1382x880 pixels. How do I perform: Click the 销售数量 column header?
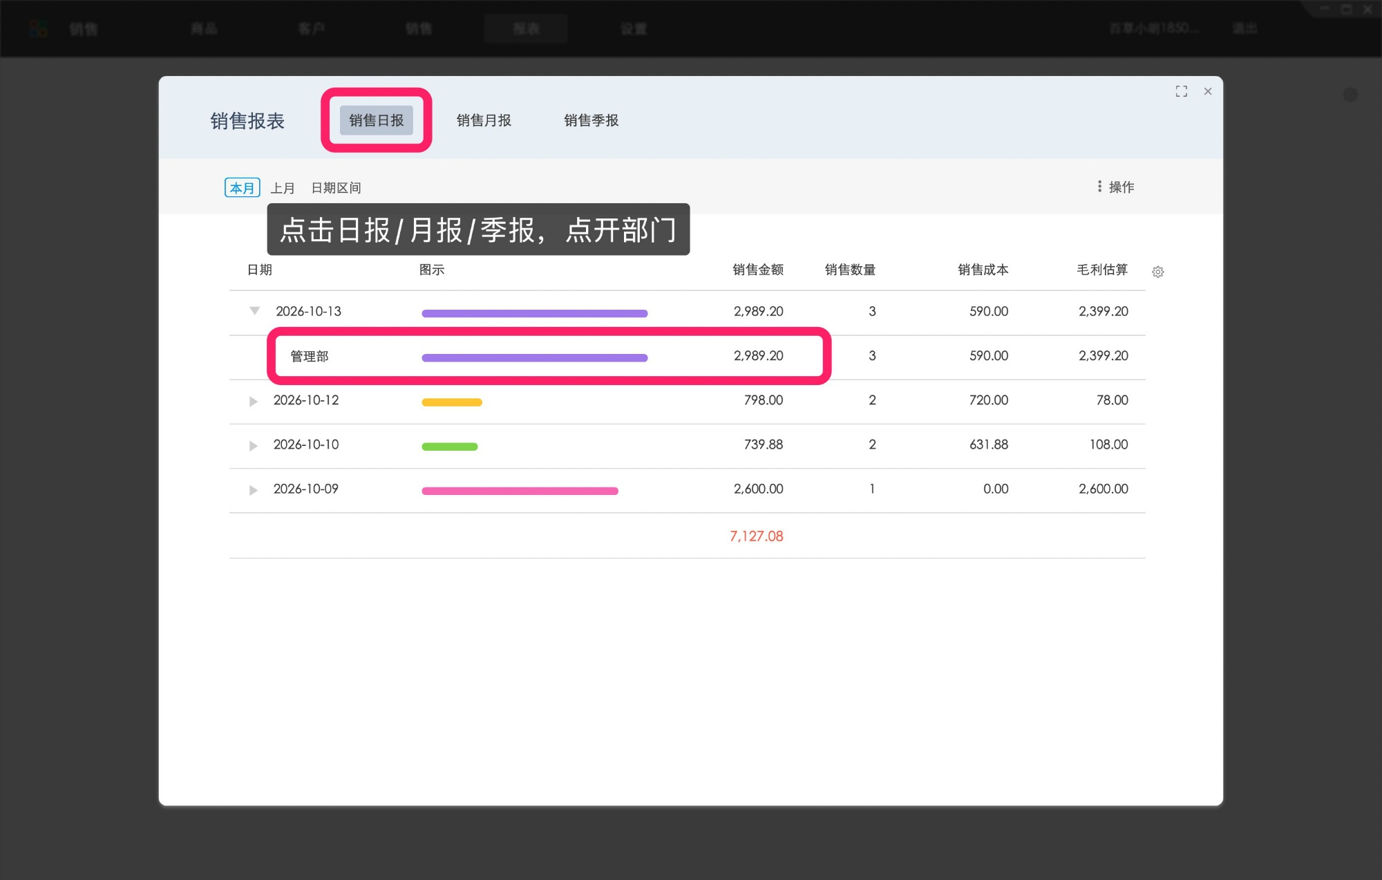tap(851, 270)
